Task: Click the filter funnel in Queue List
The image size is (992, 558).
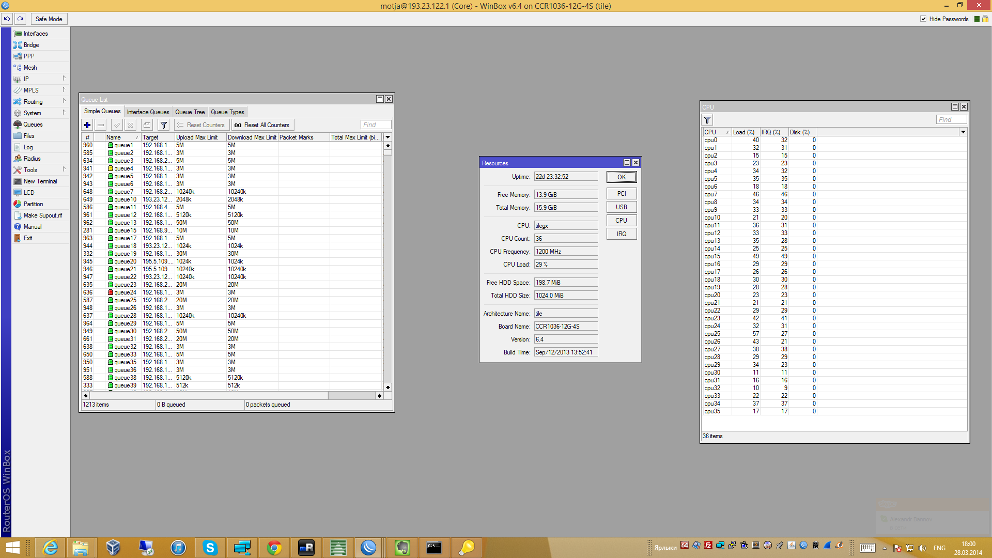Action: point(164,125)
